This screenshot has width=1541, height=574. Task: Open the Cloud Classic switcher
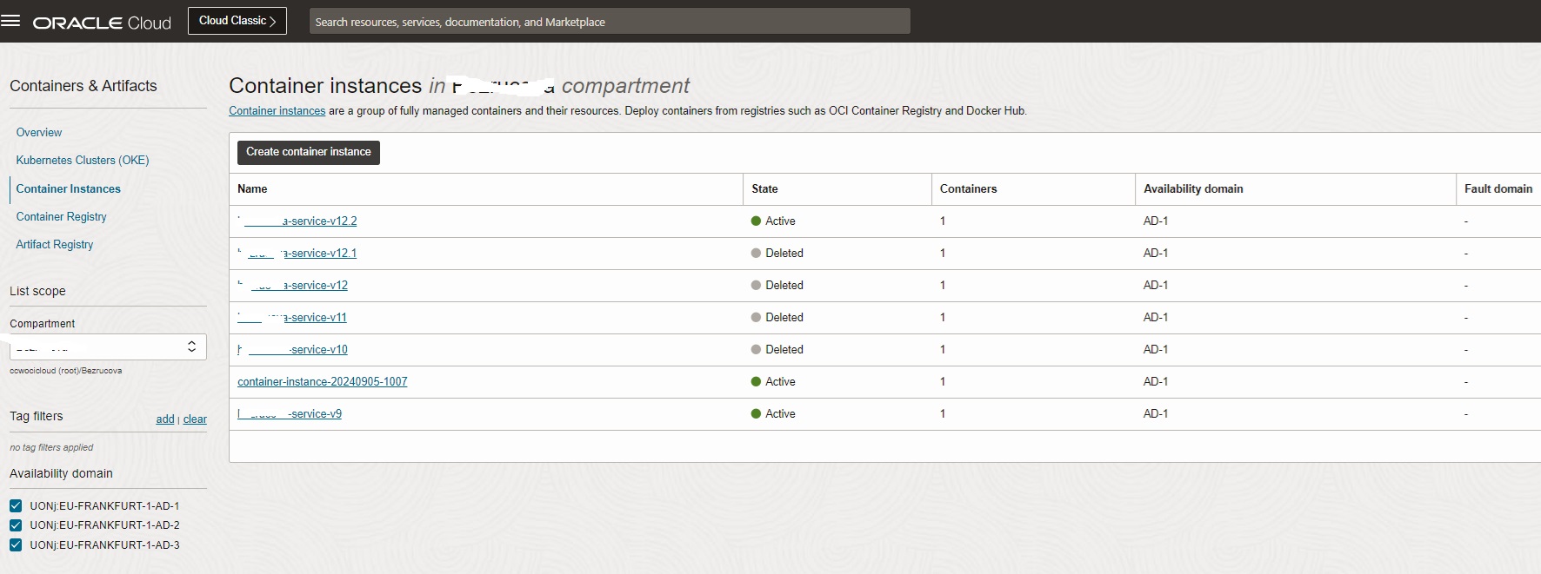click(x=237, y=21)
